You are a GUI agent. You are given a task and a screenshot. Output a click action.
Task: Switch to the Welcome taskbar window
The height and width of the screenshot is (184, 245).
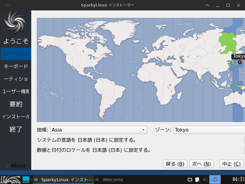pos(109,180)
